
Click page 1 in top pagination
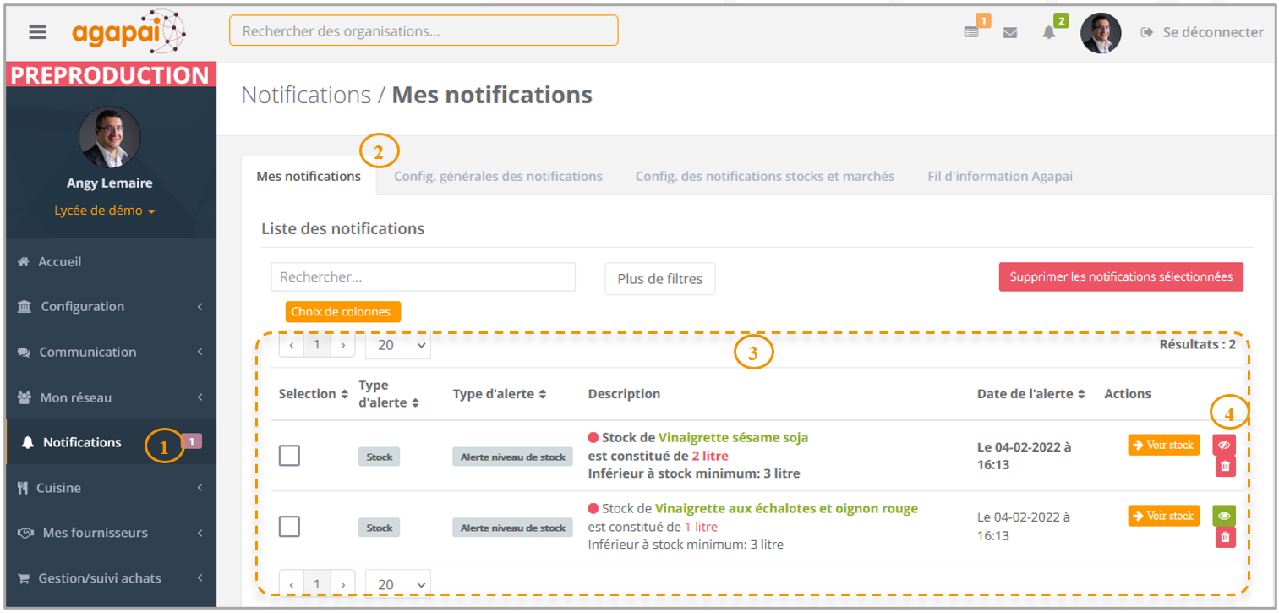point(317,345)
